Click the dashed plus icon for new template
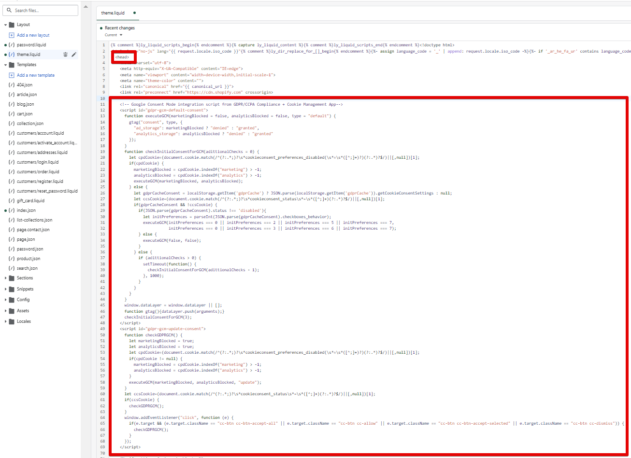Viewport: 631px width, 458px height. pos(12,75)
